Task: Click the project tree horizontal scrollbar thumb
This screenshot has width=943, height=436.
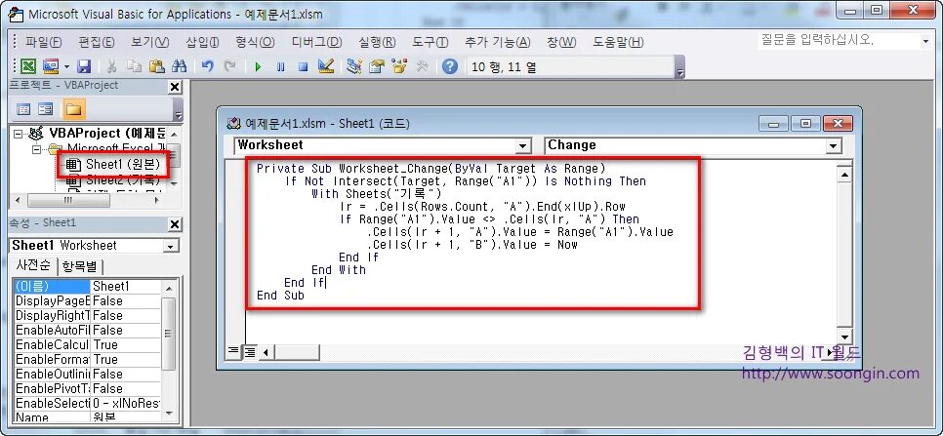Action: click(67, 200)
